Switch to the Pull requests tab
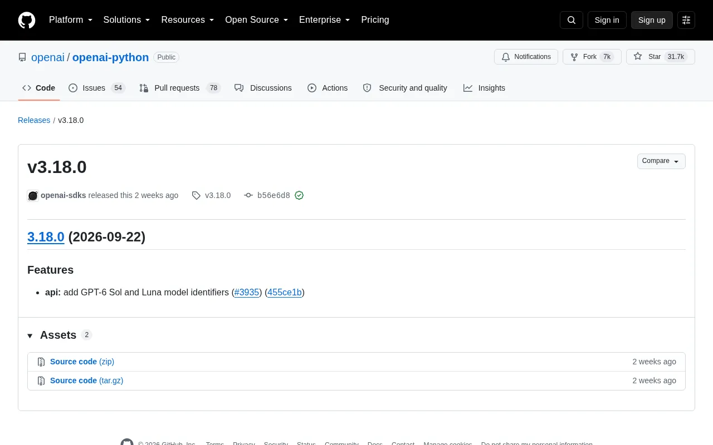 [x=180, y=88]
